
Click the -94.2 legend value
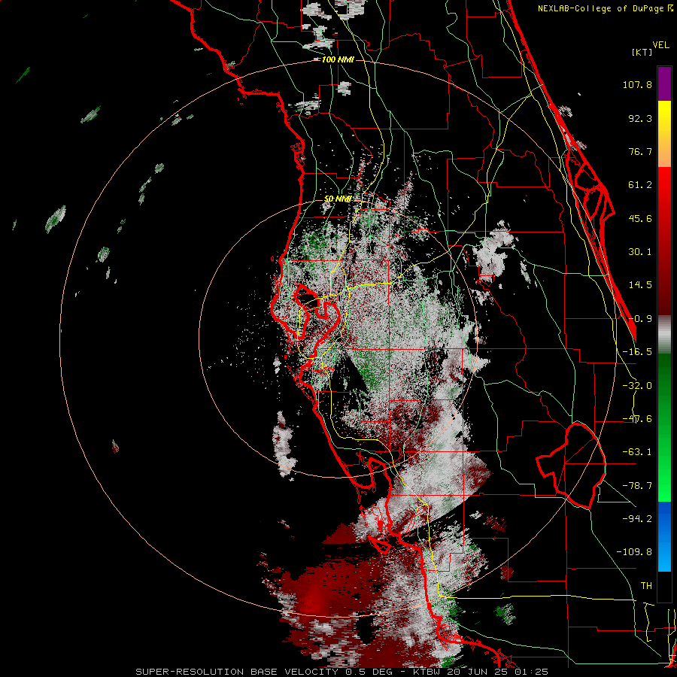click(637, 518)
